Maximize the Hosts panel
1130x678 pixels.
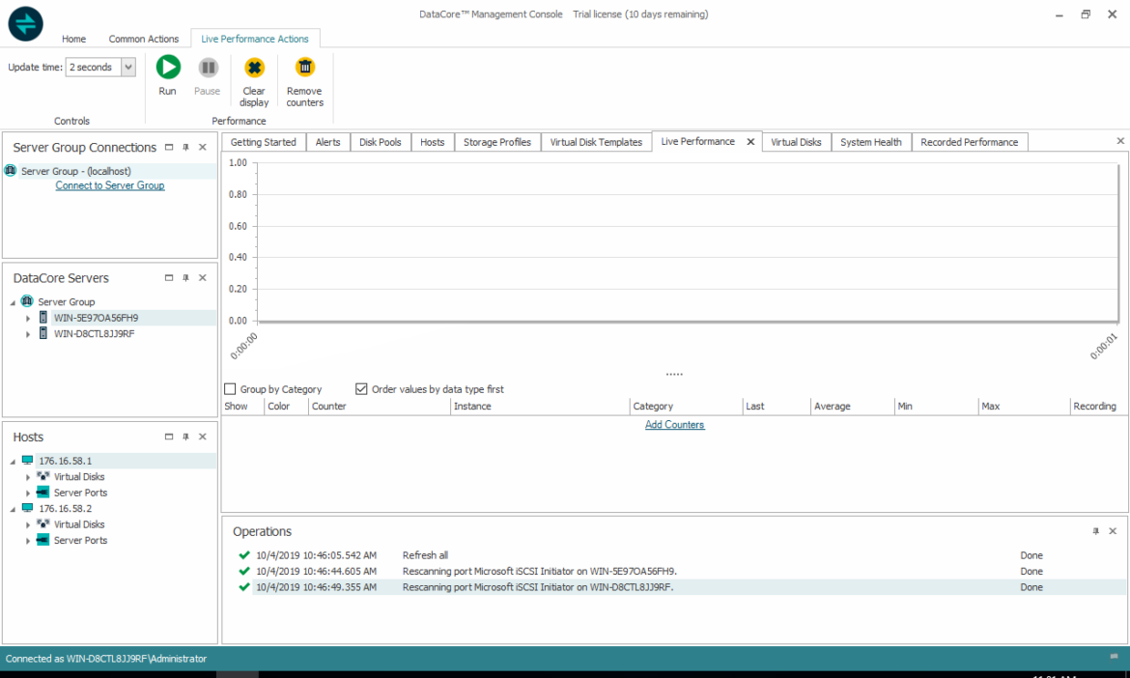pyautogui.click(x=169, y=437)
